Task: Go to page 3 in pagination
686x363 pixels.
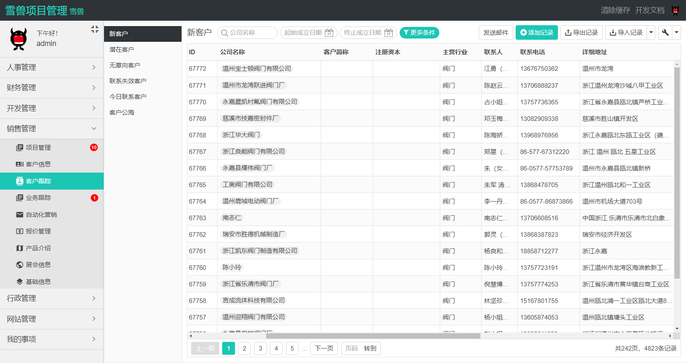Action: coord(260,349)
